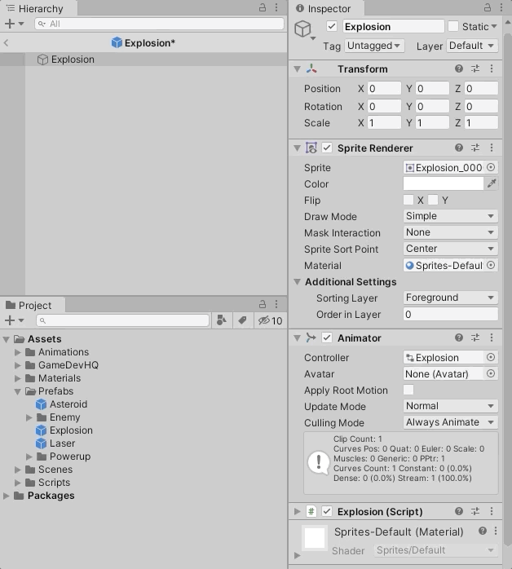Click Search by Type icon in Project

[221, 320]
